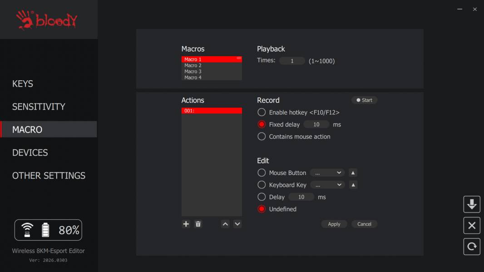Open the KEYS section
The height and width of the screenshot is (272, 484).
23,83
